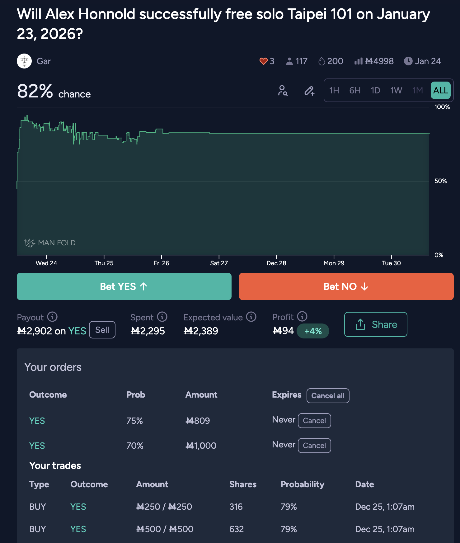Open the traders count person icon
Screen dimensions: 460x543
point(289,61)
